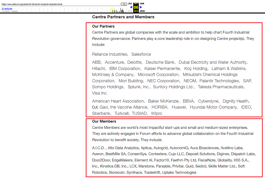
Task: Click the Reliance Industries partner name
Action: point(110,54)
